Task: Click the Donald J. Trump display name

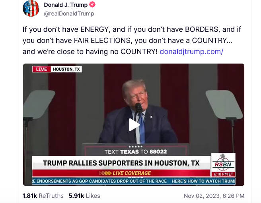Action: click(x=66, y=5)
